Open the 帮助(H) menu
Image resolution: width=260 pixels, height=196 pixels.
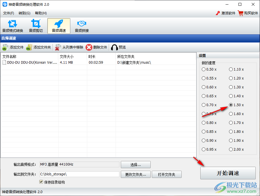pyautogui.click(x=41, y=13)
